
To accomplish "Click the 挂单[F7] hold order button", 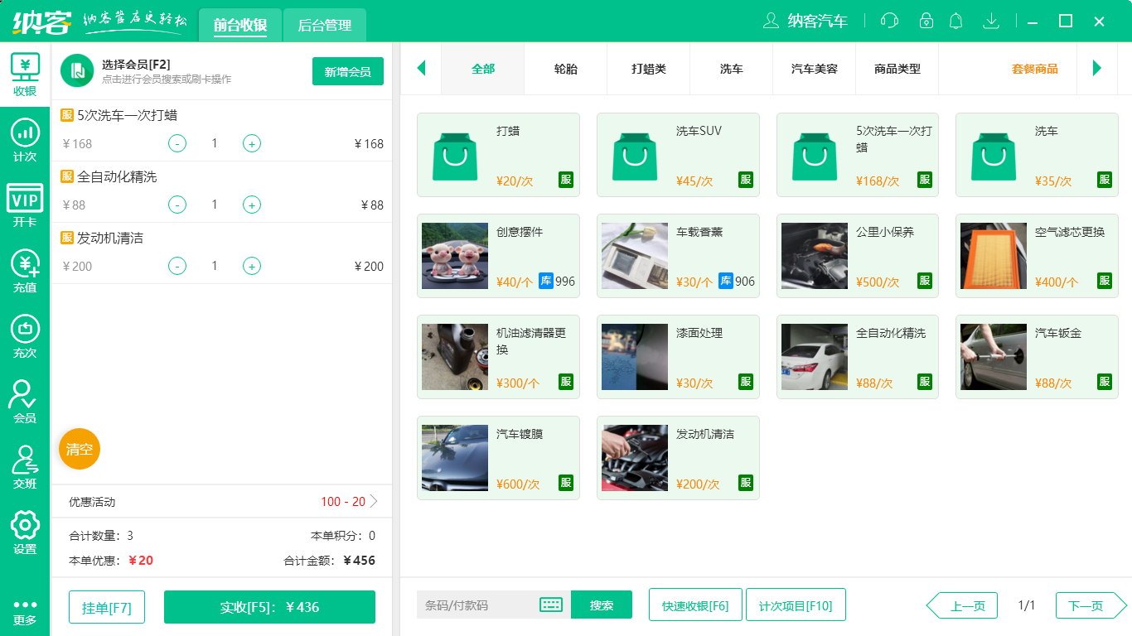I will click(107, 607).
